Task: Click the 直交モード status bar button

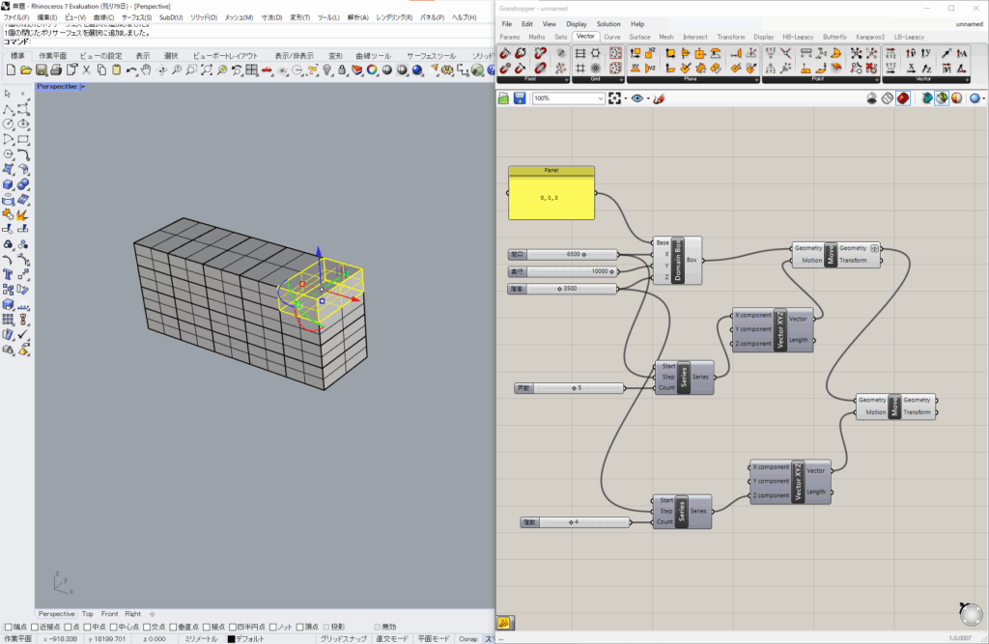Action: 392,638
